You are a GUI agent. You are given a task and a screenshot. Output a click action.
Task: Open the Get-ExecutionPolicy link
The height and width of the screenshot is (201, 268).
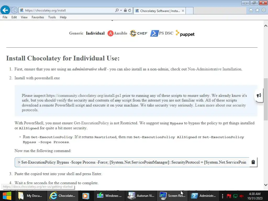tap(91, 123)
